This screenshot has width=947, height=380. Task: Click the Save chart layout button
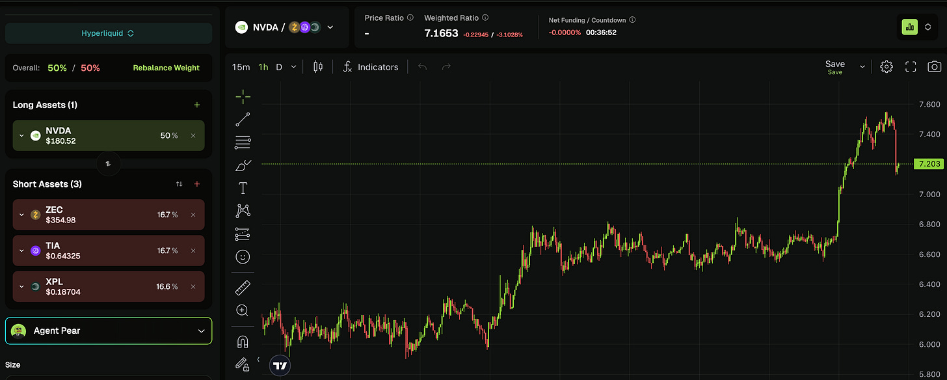coord(835,66)
